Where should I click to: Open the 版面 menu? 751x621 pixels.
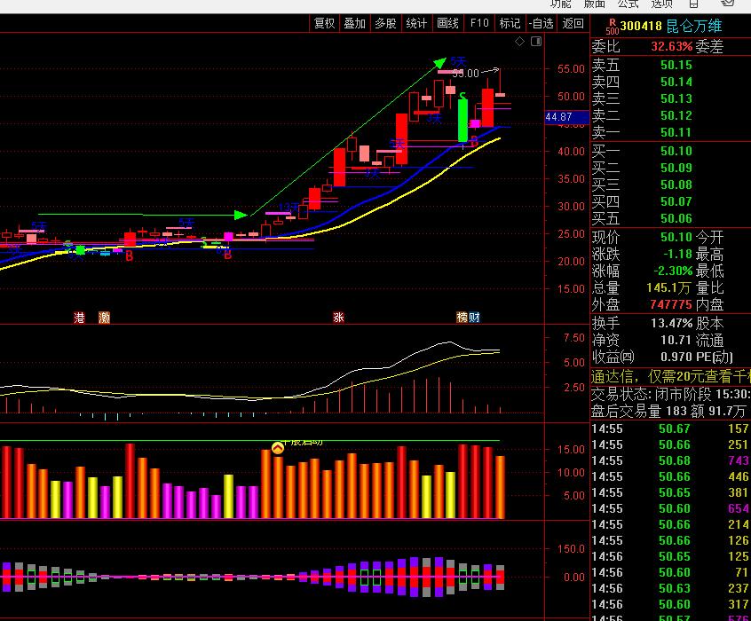pyautogui.click(x=595, y=4)
